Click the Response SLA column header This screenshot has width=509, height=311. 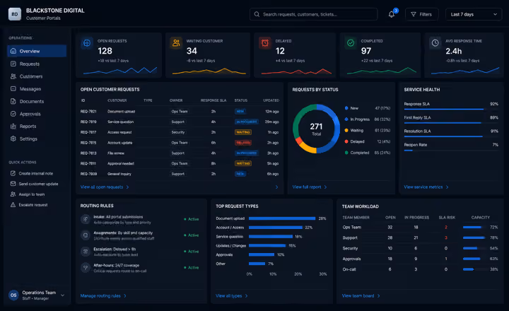[x=213, y=100]
